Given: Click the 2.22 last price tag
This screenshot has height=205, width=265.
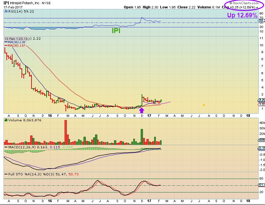Looking at the screenshot, I should point(261,100).
